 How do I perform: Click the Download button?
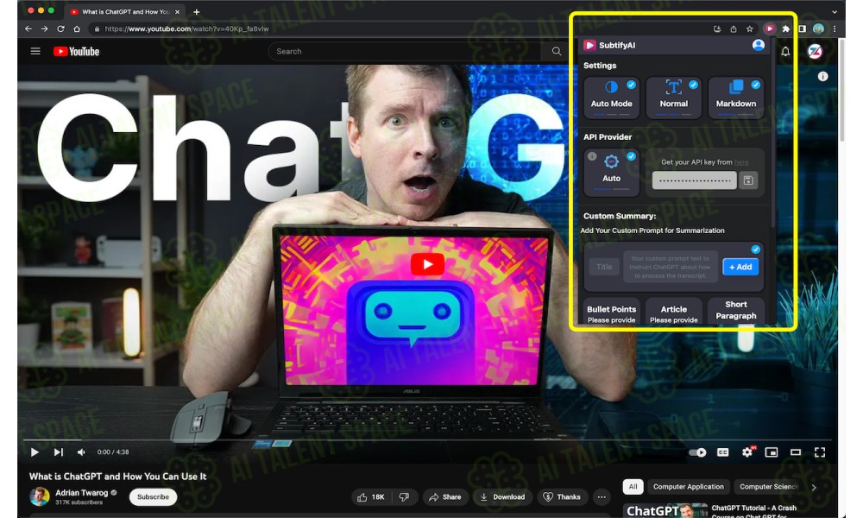click(x=502, y=497)
